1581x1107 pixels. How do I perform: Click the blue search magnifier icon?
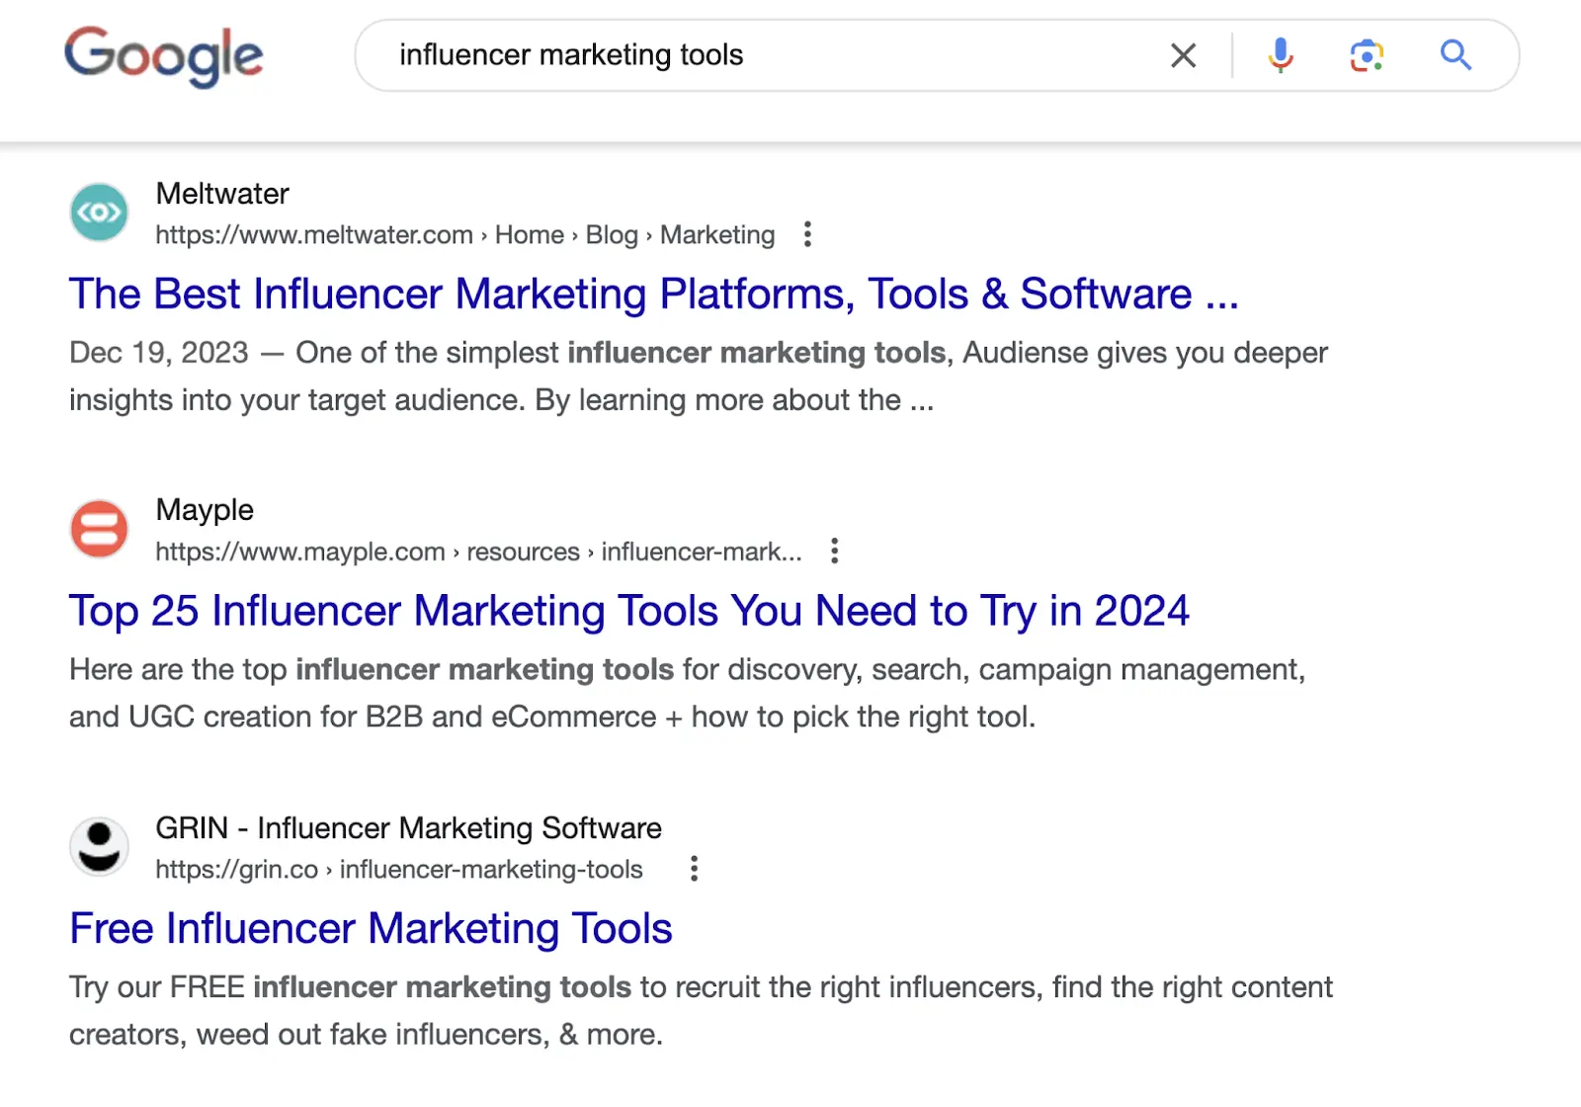[x=1455, y=55]
